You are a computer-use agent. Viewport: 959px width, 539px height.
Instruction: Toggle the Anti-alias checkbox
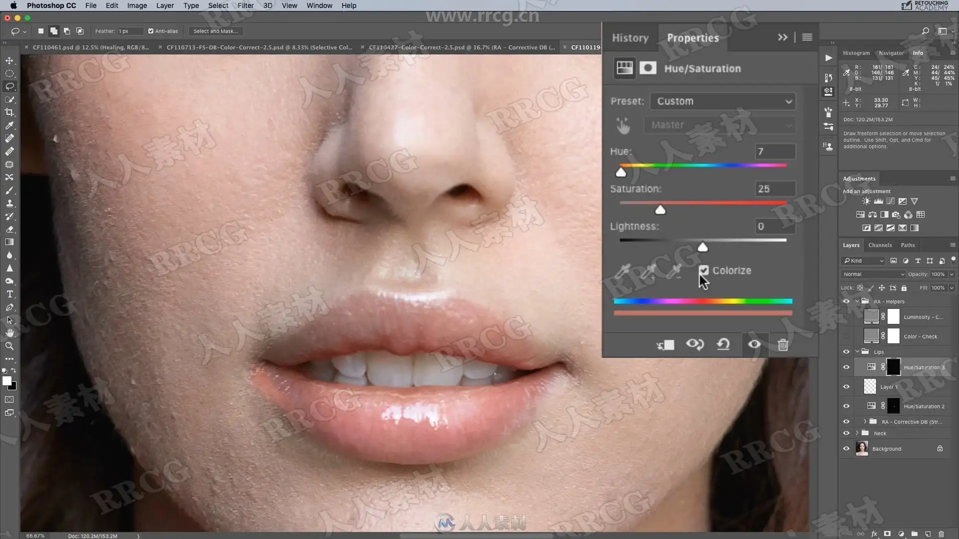pyautogui.click(x=151, y=31)
